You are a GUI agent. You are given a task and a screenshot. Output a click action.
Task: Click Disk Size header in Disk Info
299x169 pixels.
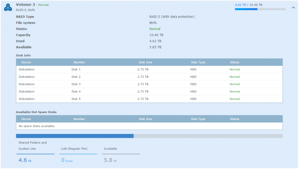145,62
